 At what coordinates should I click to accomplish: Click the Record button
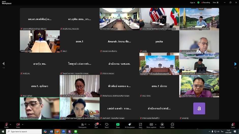pyautogui.click(x=162, y=125)
